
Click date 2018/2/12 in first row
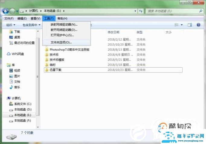119,40
